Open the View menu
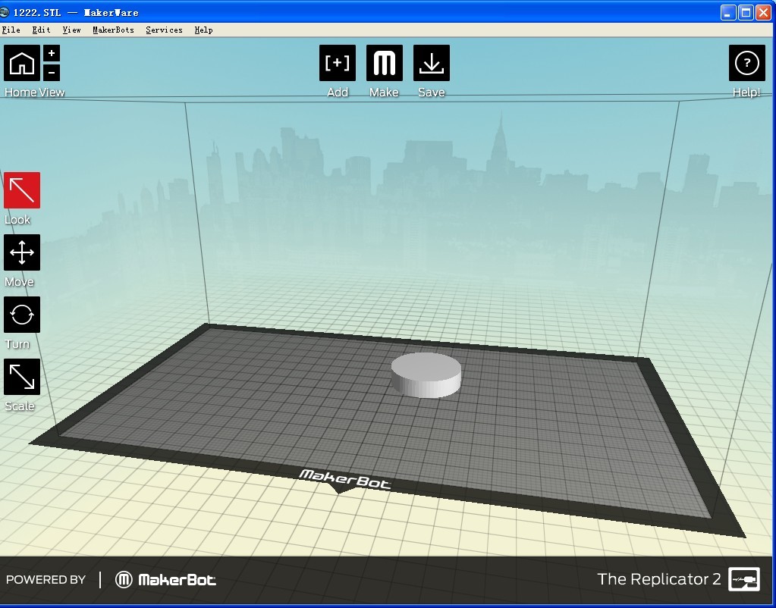776x608 pixels. (x=72, y=30)
